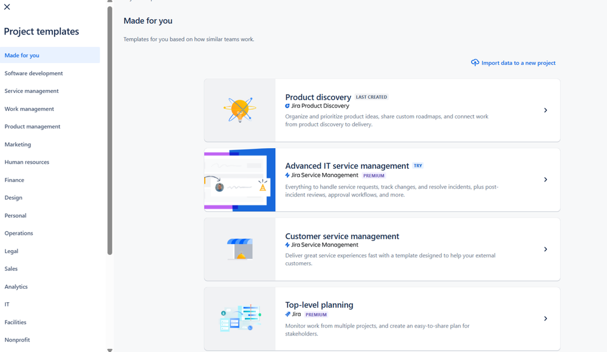Open Product management templates
Viewport: 607px width, 352px height.
(x=33, y=126)
